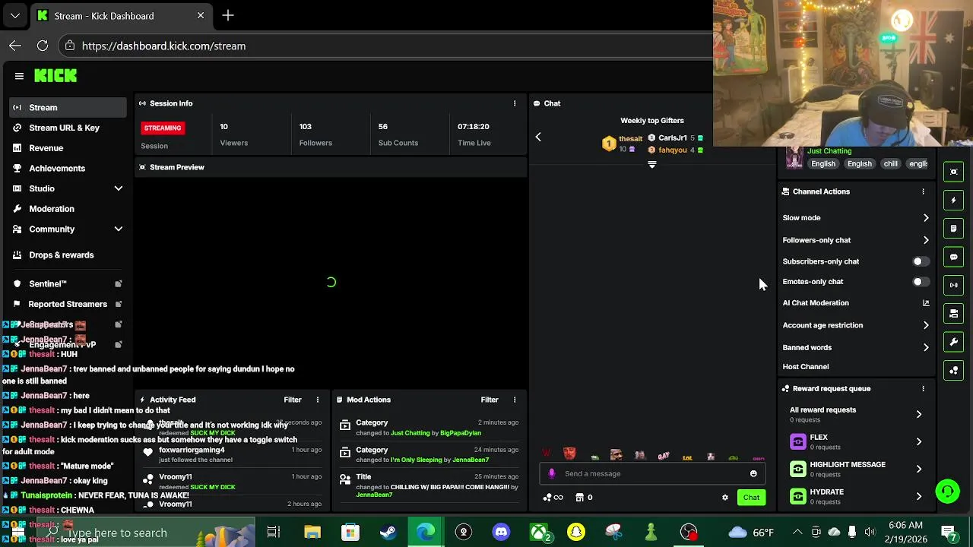
Task: Open AI Chat Moderation external link icon
Action: click(x=926, y=303)
